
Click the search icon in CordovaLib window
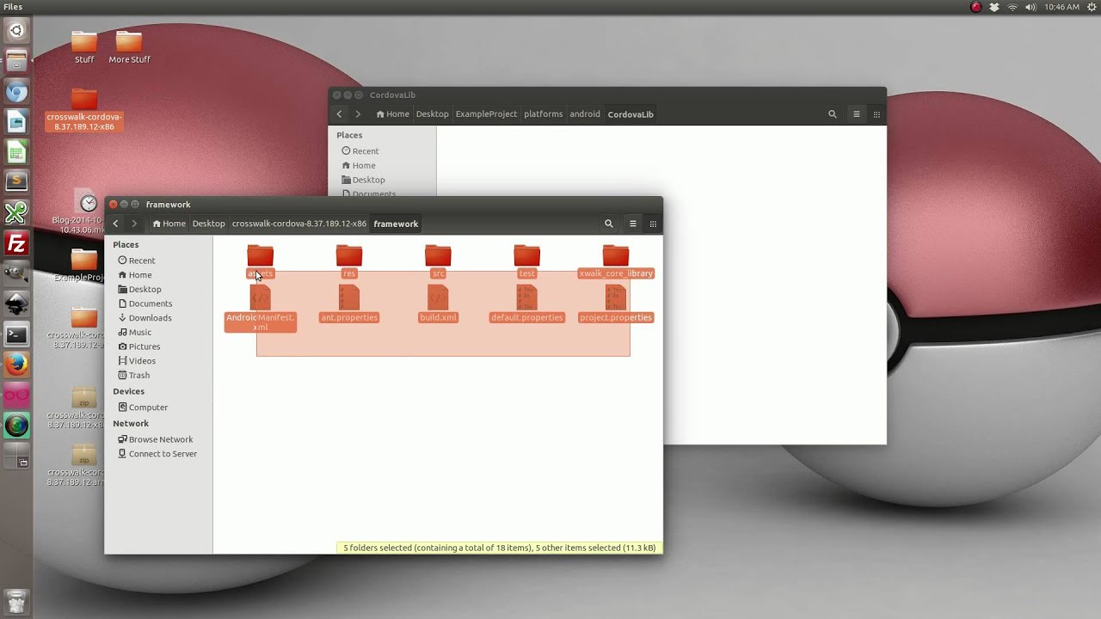[832, 114]
